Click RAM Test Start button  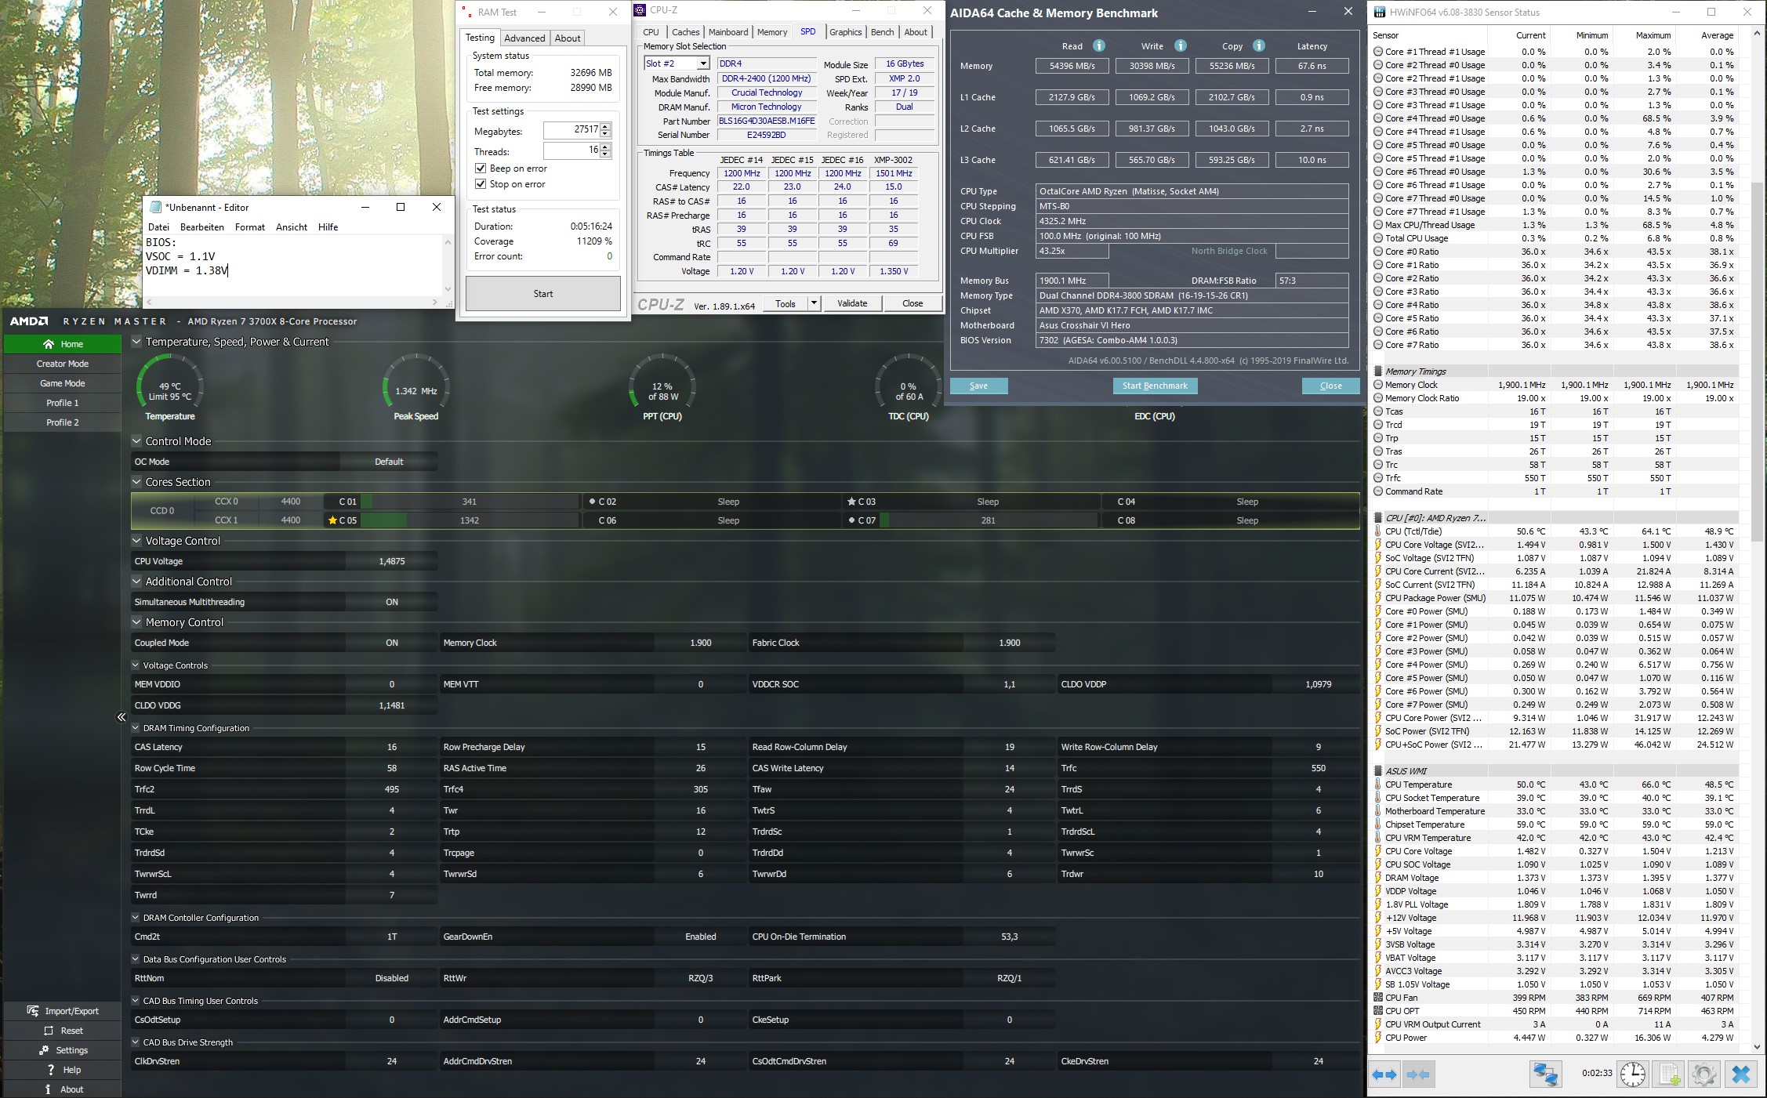point(542,294)
